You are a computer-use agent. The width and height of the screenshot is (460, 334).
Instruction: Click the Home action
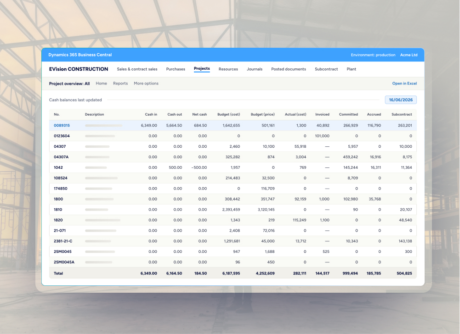click(x=101, y=83)
